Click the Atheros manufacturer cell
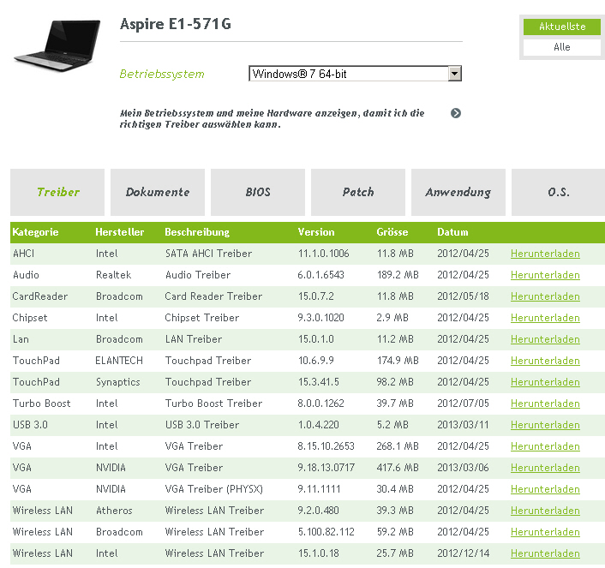 (114, 511)
